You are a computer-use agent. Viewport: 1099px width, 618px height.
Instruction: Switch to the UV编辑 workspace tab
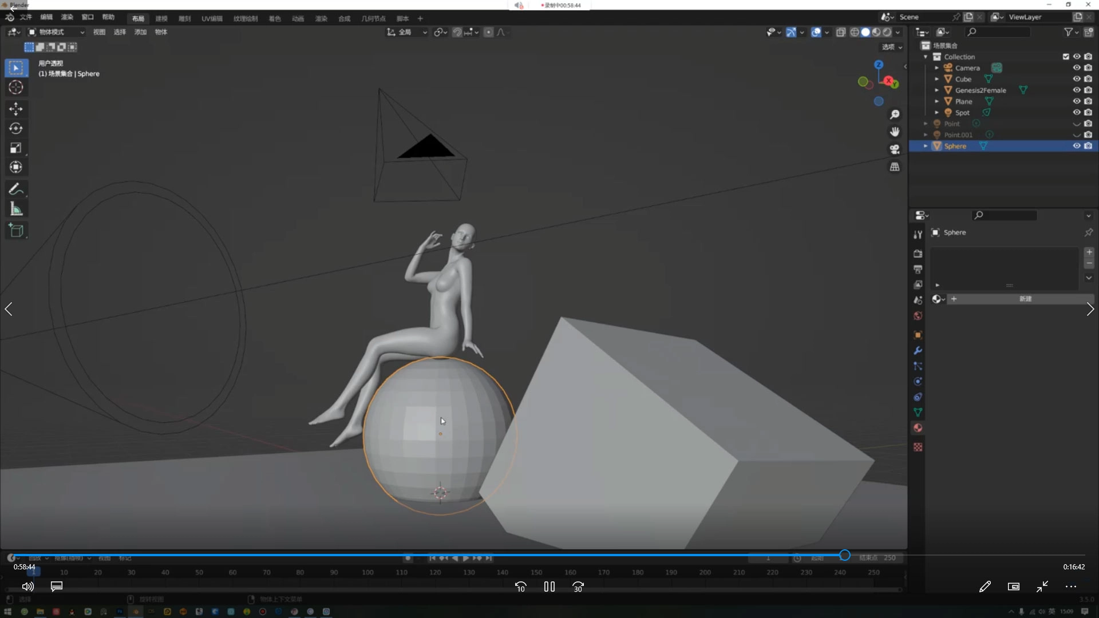tap(212, 18)
